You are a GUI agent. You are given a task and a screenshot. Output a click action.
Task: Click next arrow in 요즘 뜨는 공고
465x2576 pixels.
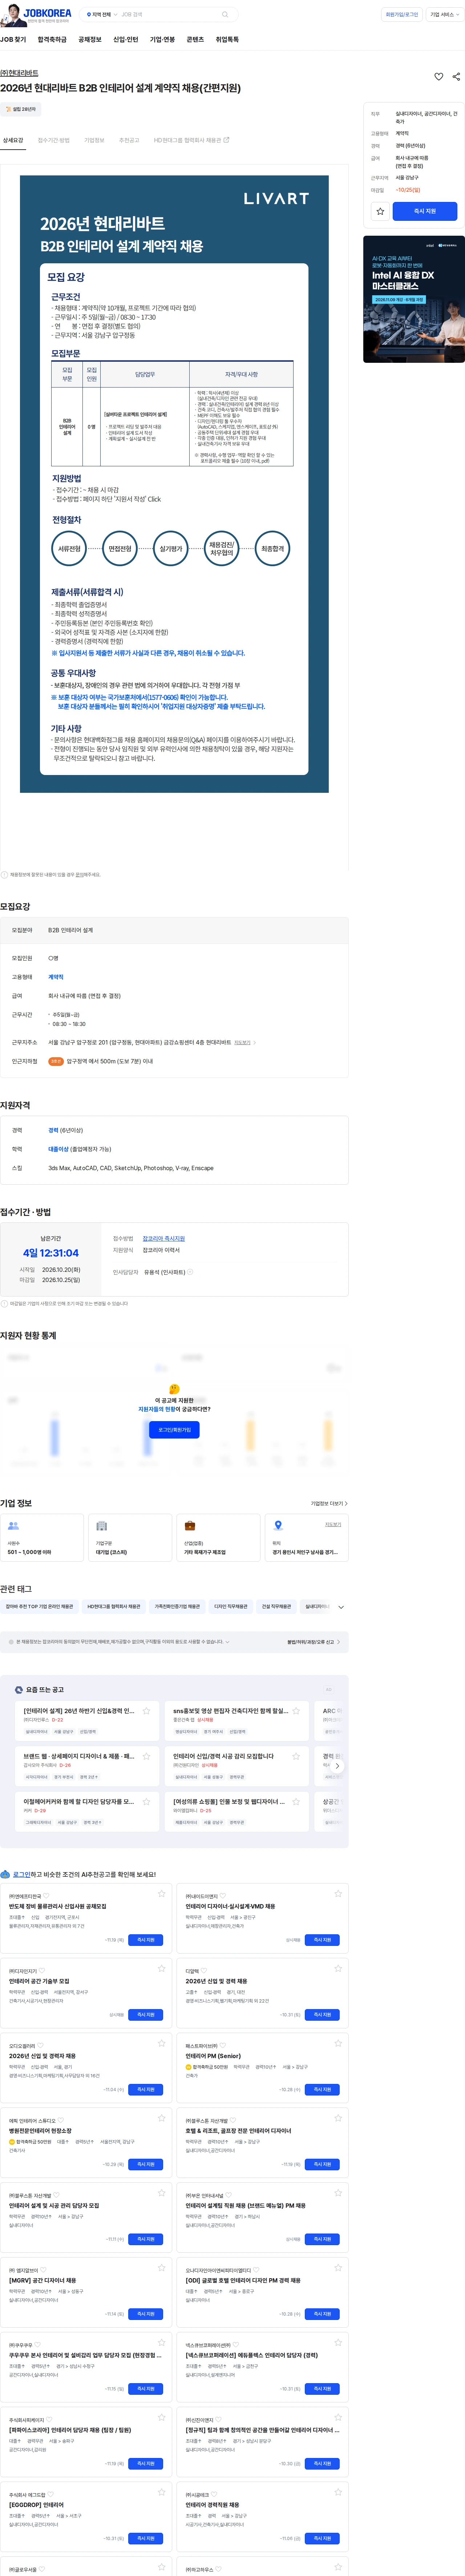[x=337, y=1766]
